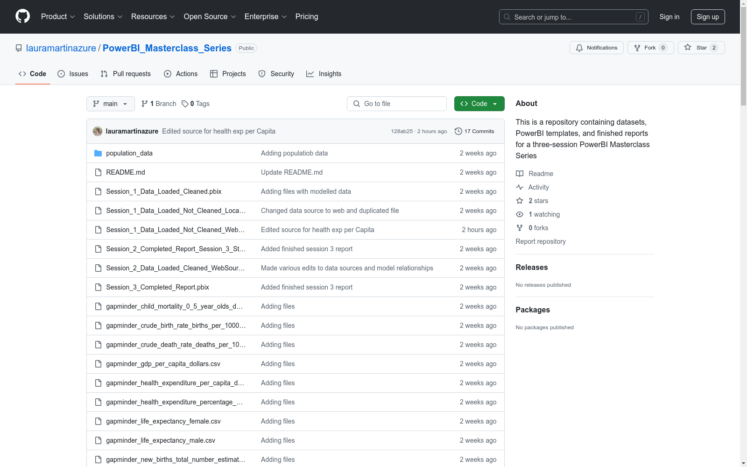Open the main branch selector dropdown
This screenshot has height=467, width=747.
111,104
